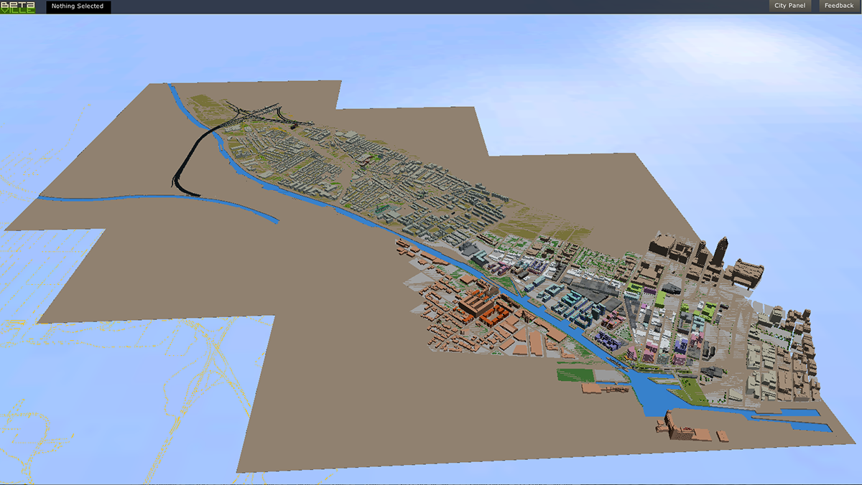This screenshot has height=485, width=862.
Task: Click the isolated blue river branch on the left
Action: (x=158, y=202)
